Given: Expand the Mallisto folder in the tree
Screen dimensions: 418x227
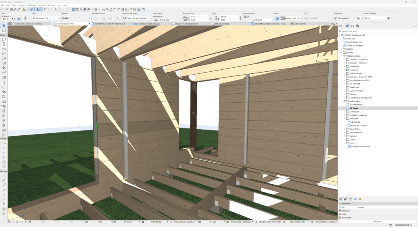Looking at the screenshot, I should pos(342,48).
